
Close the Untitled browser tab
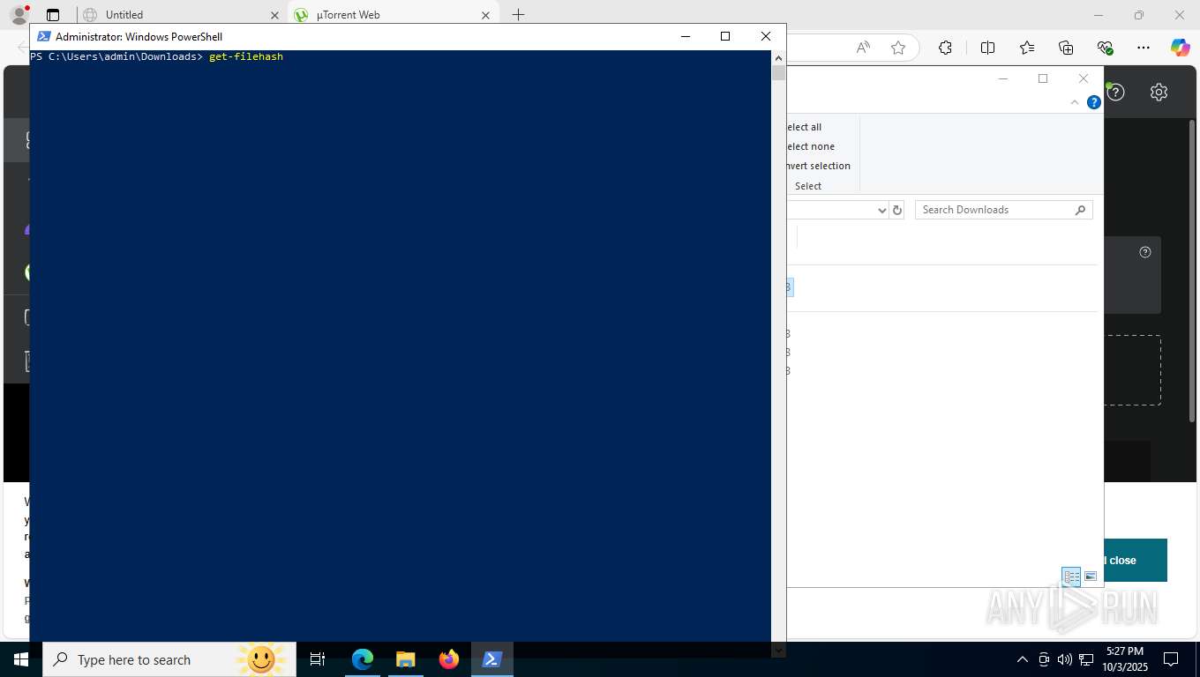coord(274,15)
